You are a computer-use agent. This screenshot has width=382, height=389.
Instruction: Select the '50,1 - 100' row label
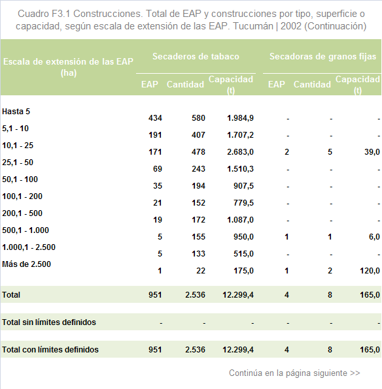coord(20,179)
